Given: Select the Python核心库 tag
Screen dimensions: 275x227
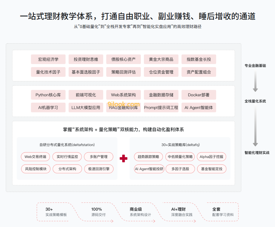Looking at the screenshot, I should pos(48,95).
